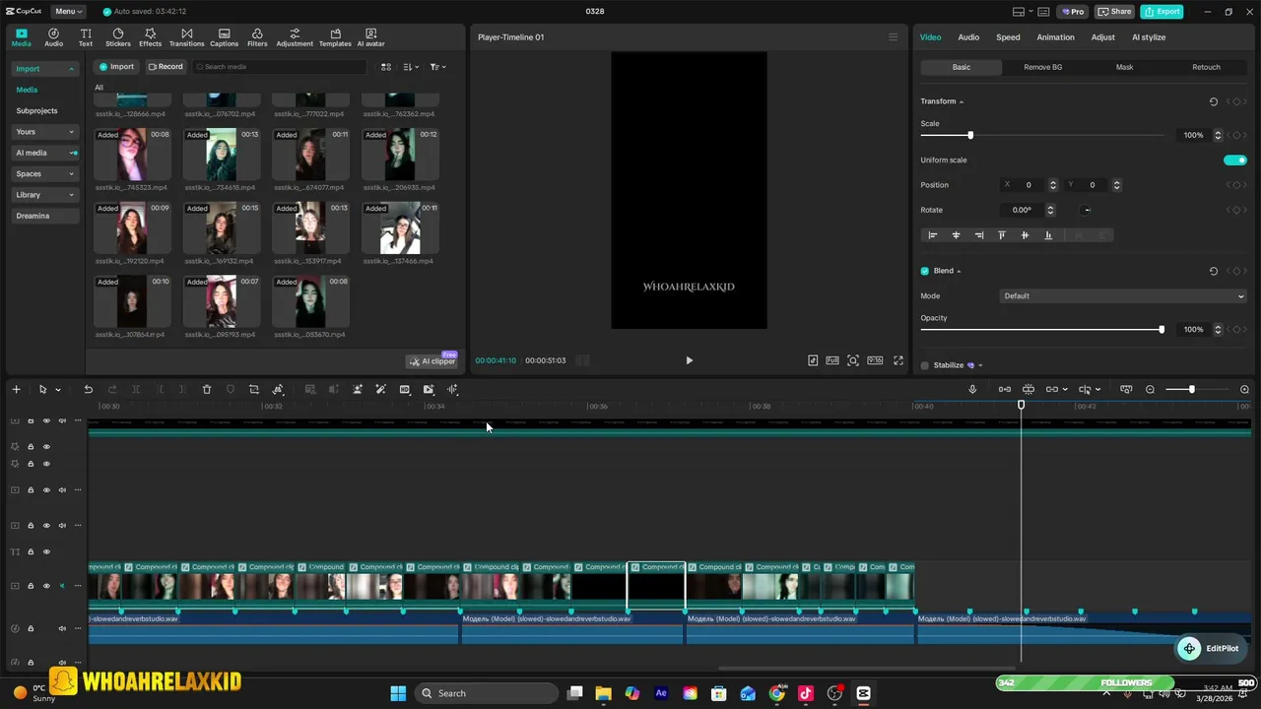Click the Search media input field
The height and width of the screenshot is (709, 1261).
tap(279, 67)
